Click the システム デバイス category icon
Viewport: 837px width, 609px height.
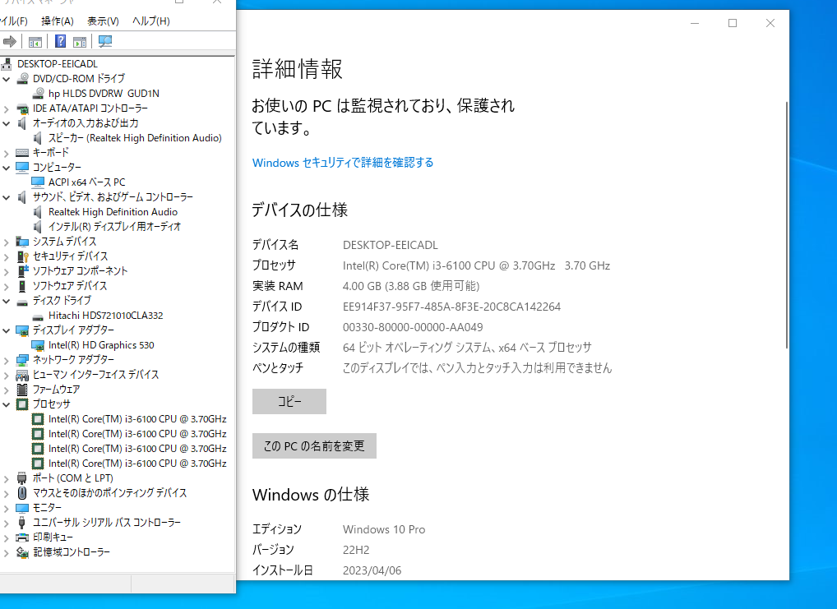pyautogui.click(x=22, y=242)
